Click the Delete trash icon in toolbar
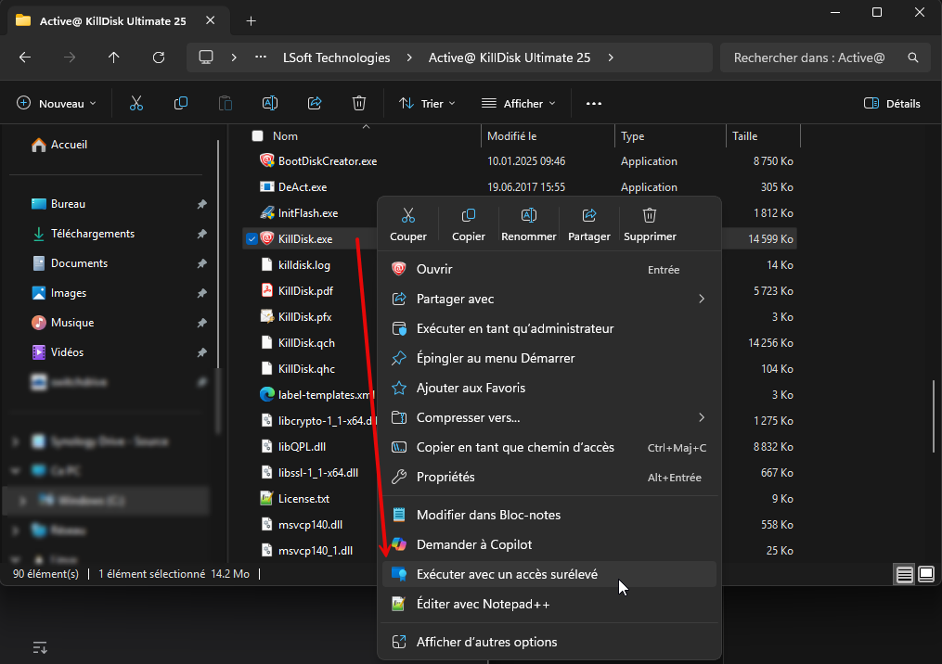 358,103
